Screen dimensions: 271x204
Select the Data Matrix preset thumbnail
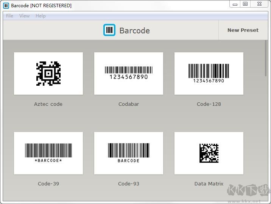209,153
